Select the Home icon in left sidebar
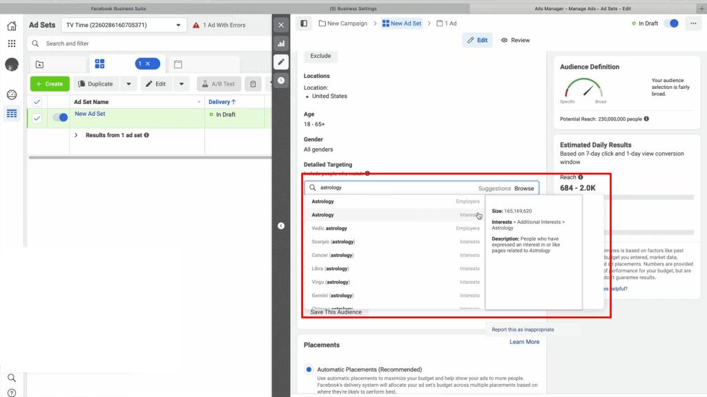Image resolution: width=707 pixels, height=397 pixels. point(11,26)
